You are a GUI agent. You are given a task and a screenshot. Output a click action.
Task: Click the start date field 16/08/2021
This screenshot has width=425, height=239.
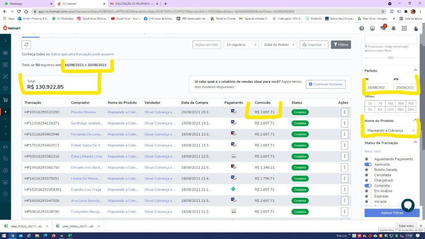click(376, 88)
